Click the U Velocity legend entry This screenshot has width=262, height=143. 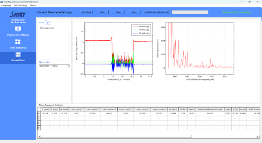[x=141, y=26]
